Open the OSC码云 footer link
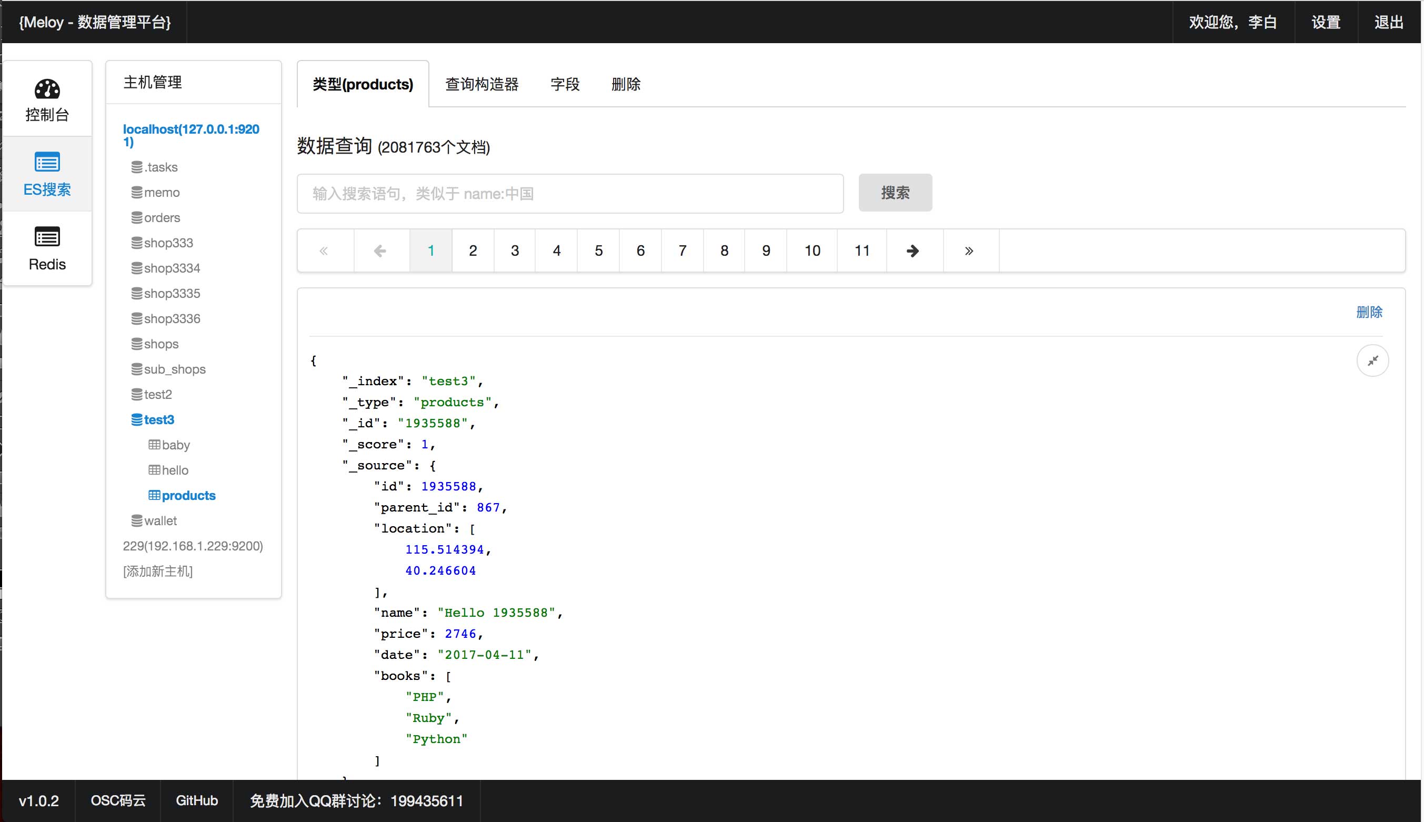Image resolution: width=1424 pixels, height=822 pixels. point(118,800)
